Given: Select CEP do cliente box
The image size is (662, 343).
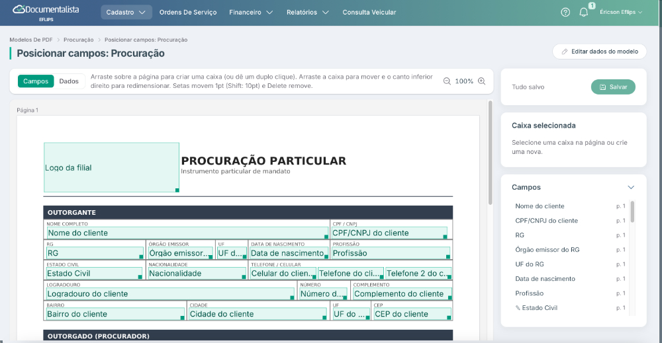Looking at the screenshot, I should point(412,314).
